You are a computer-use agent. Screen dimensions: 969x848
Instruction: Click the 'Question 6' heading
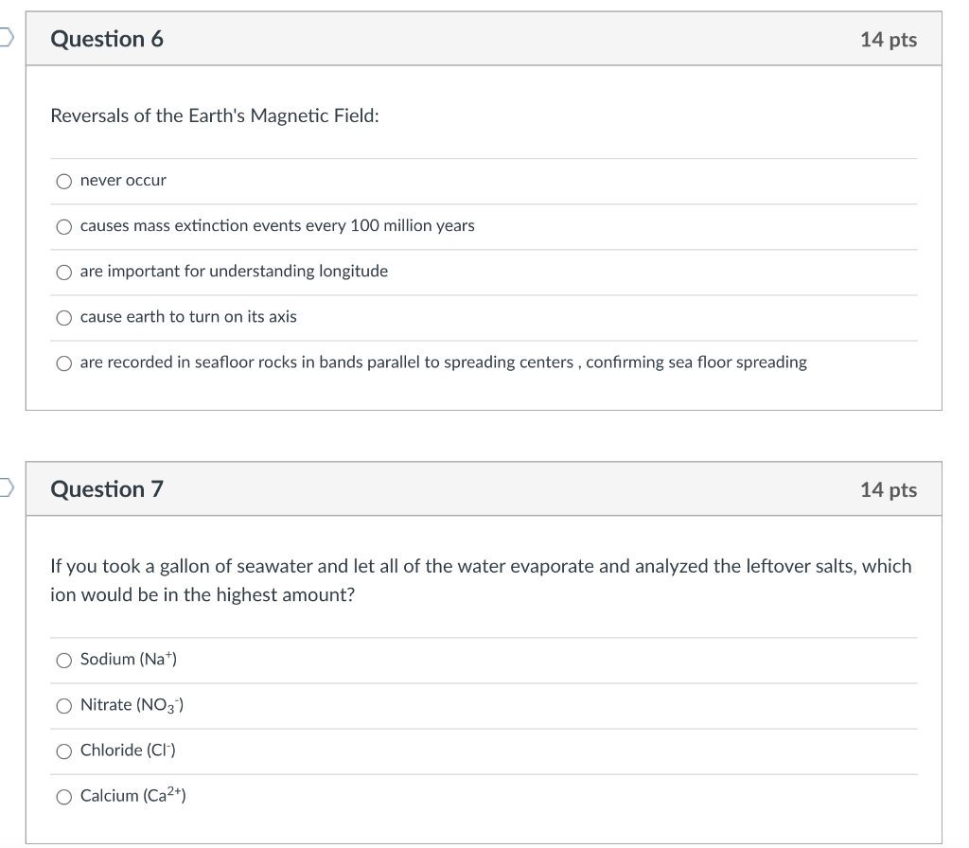106,39
